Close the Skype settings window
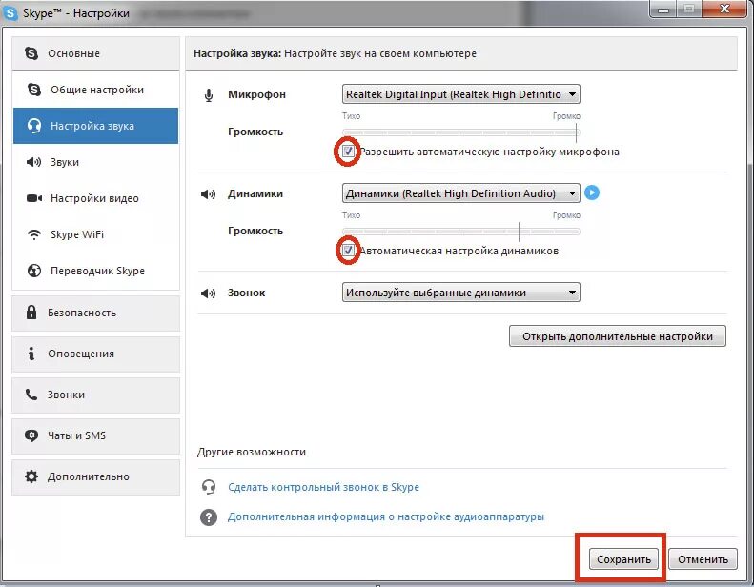The height and width of the screenshot is (587, 754). [x=724, y=9]
